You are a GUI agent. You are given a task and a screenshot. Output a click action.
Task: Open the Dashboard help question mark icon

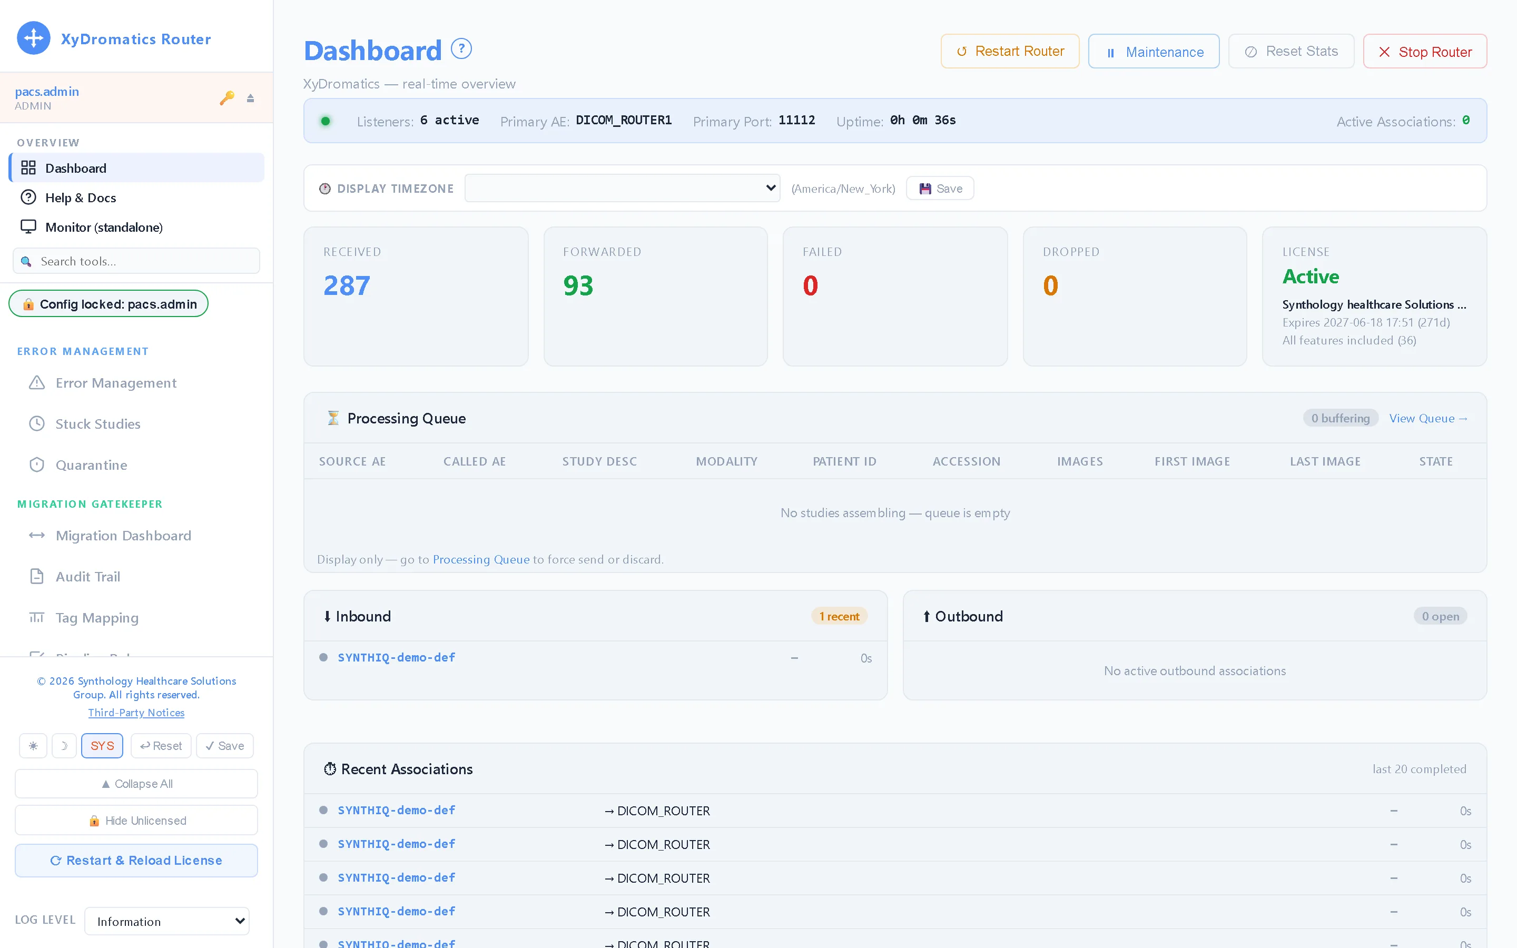pos(461,49)
